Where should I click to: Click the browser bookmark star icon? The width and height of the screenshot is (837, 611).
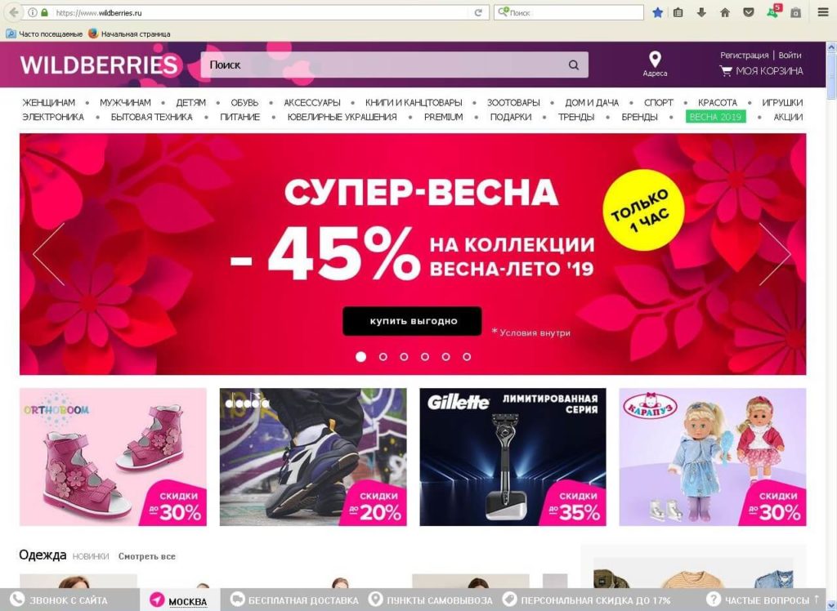click(658, 12)
